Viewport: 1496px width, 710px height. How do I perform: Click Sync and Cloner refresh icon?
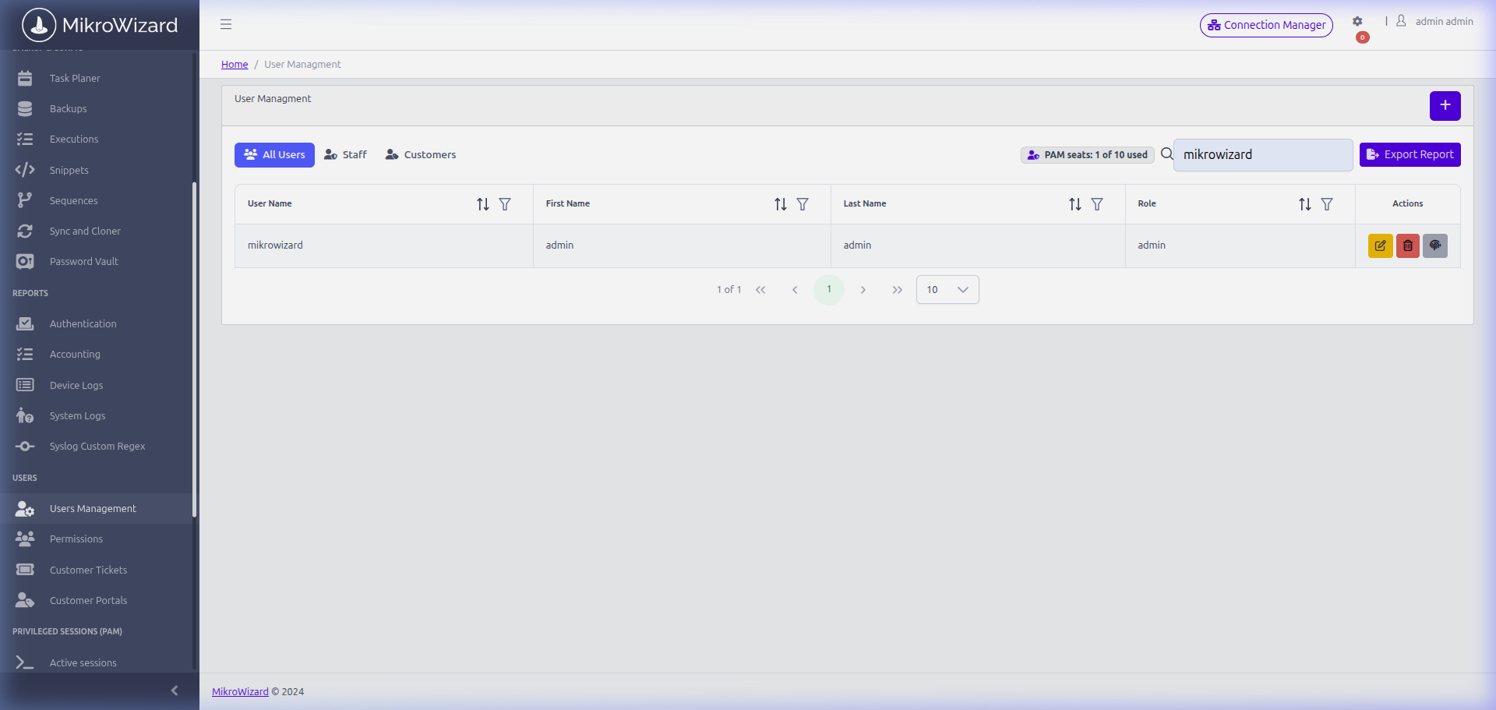(x=25, y=231)
